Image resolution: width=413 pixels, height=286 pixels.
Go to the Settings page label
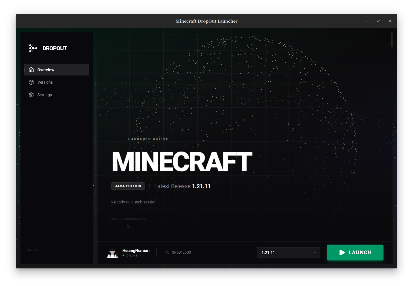pos(45,95)
